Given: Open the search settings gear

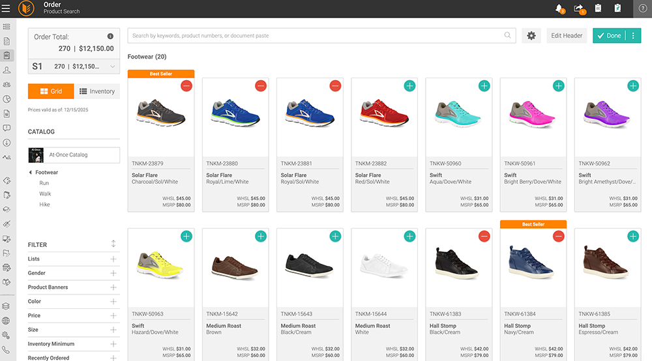Looking at the screenshot, I should coord(531,36).
